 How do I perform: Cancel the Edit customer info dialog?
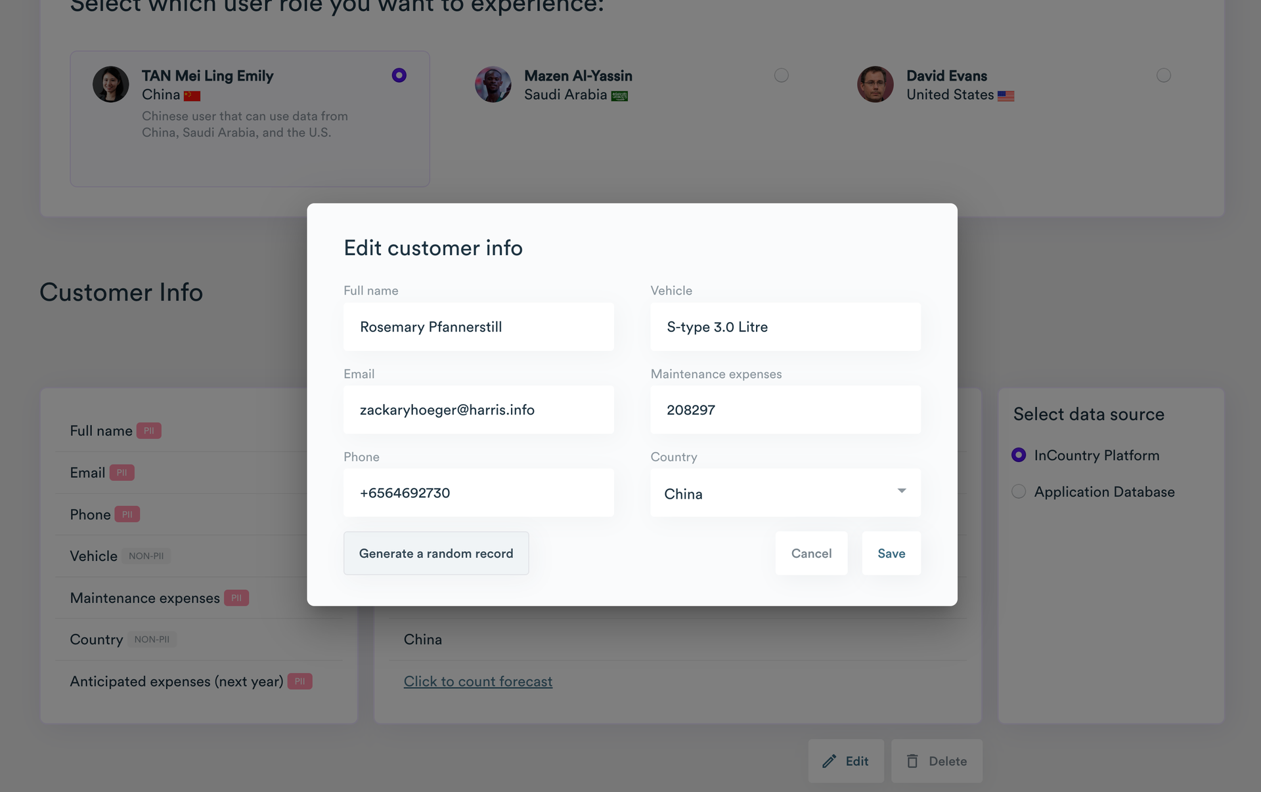[811, 553]
